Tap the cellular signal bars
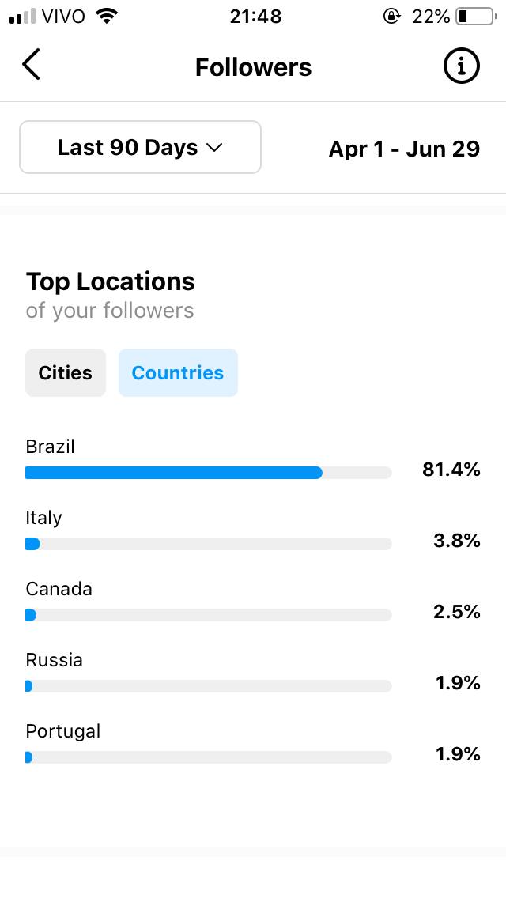This screenshot has height=898, width=506. 23,17
